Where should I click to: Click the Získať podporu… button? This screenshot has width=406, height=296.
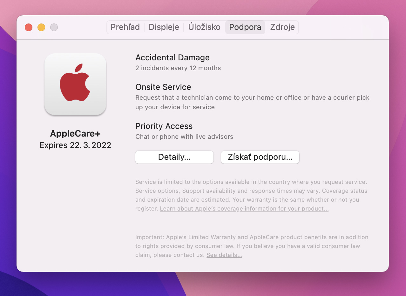pyautogui.click(x=260, y=157)
